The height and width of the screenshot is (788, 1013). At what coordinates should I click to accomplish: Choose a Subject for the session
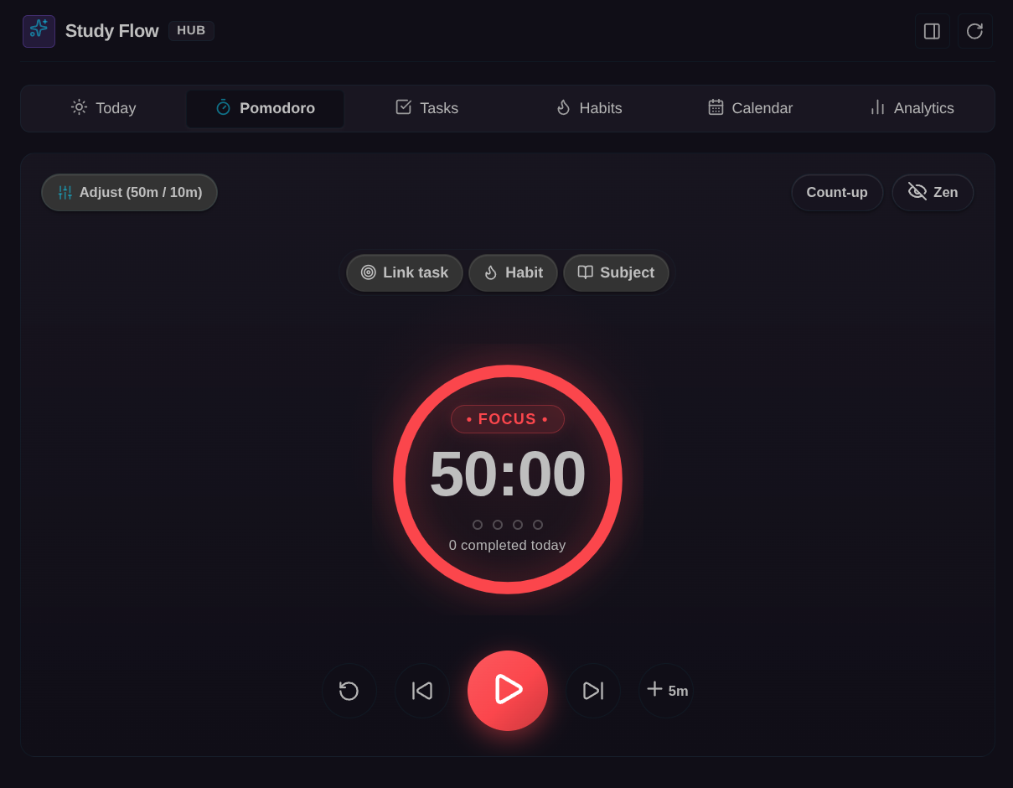pos(616,272)
